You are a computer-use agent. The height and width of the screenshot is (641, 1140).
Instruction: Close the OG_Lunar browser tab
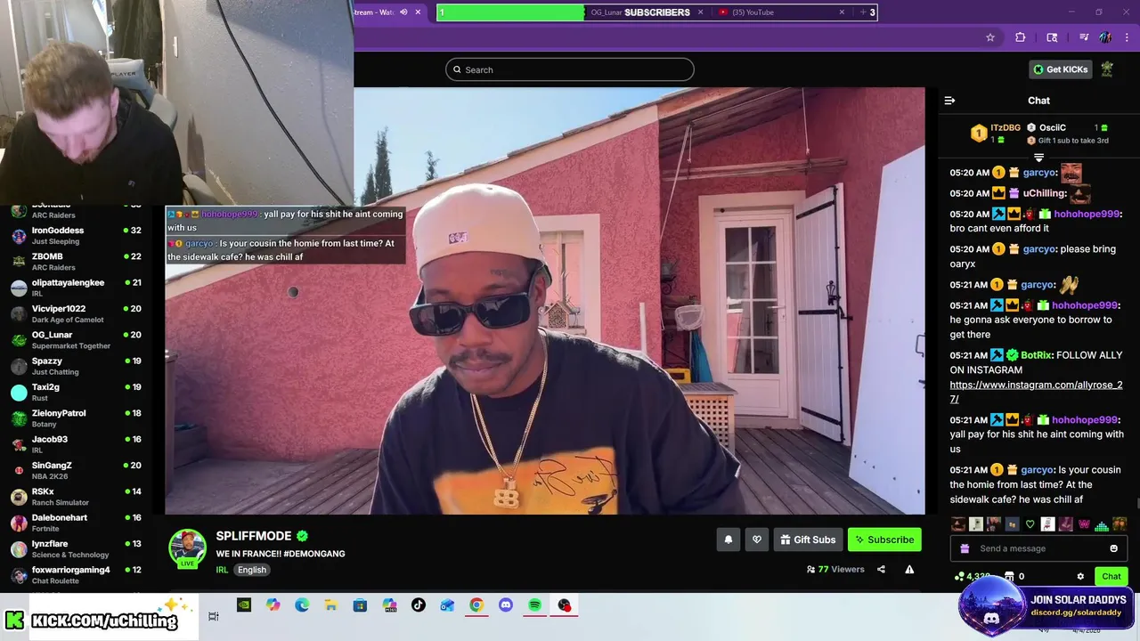pyautogui.click(x=700, y=12)
